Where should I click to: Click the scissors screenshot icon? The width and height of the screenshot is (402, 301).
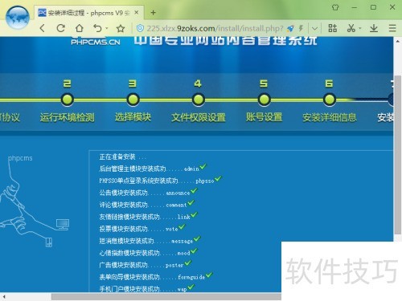pyautogui.click(x=351, y=28)
